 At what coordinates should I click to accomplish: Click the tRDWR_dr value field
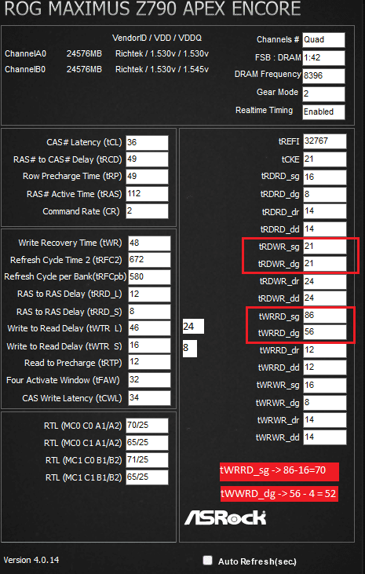(325, 282)
